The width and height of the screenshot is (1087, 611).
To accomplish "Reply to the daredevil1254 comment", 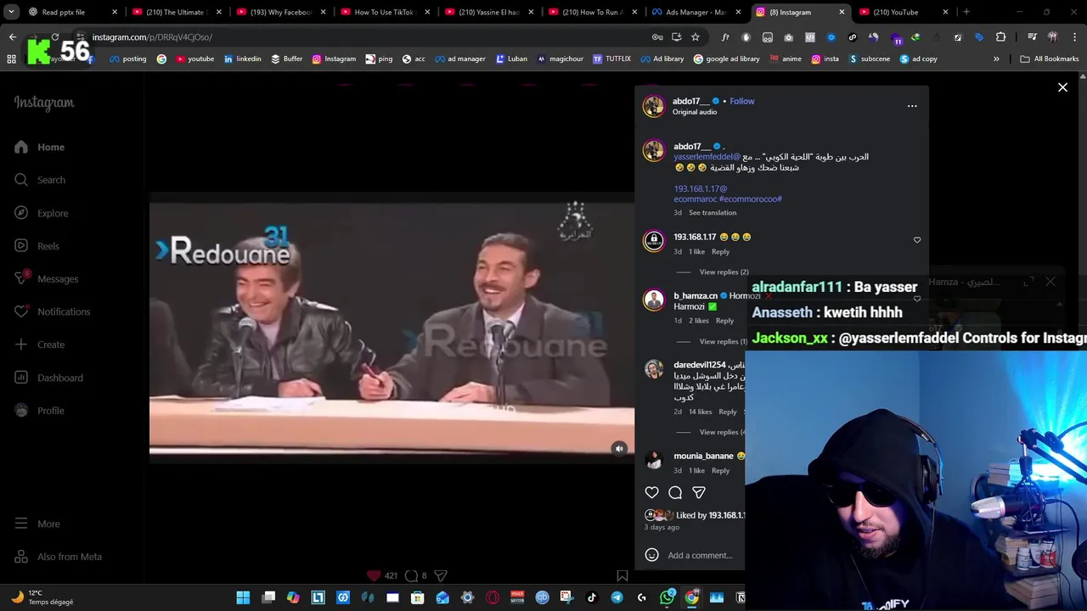I will click(728, 412).
